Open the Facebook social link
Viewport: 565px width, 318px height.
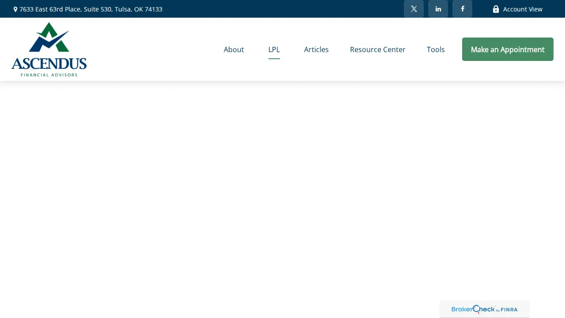tap(462, 9)
